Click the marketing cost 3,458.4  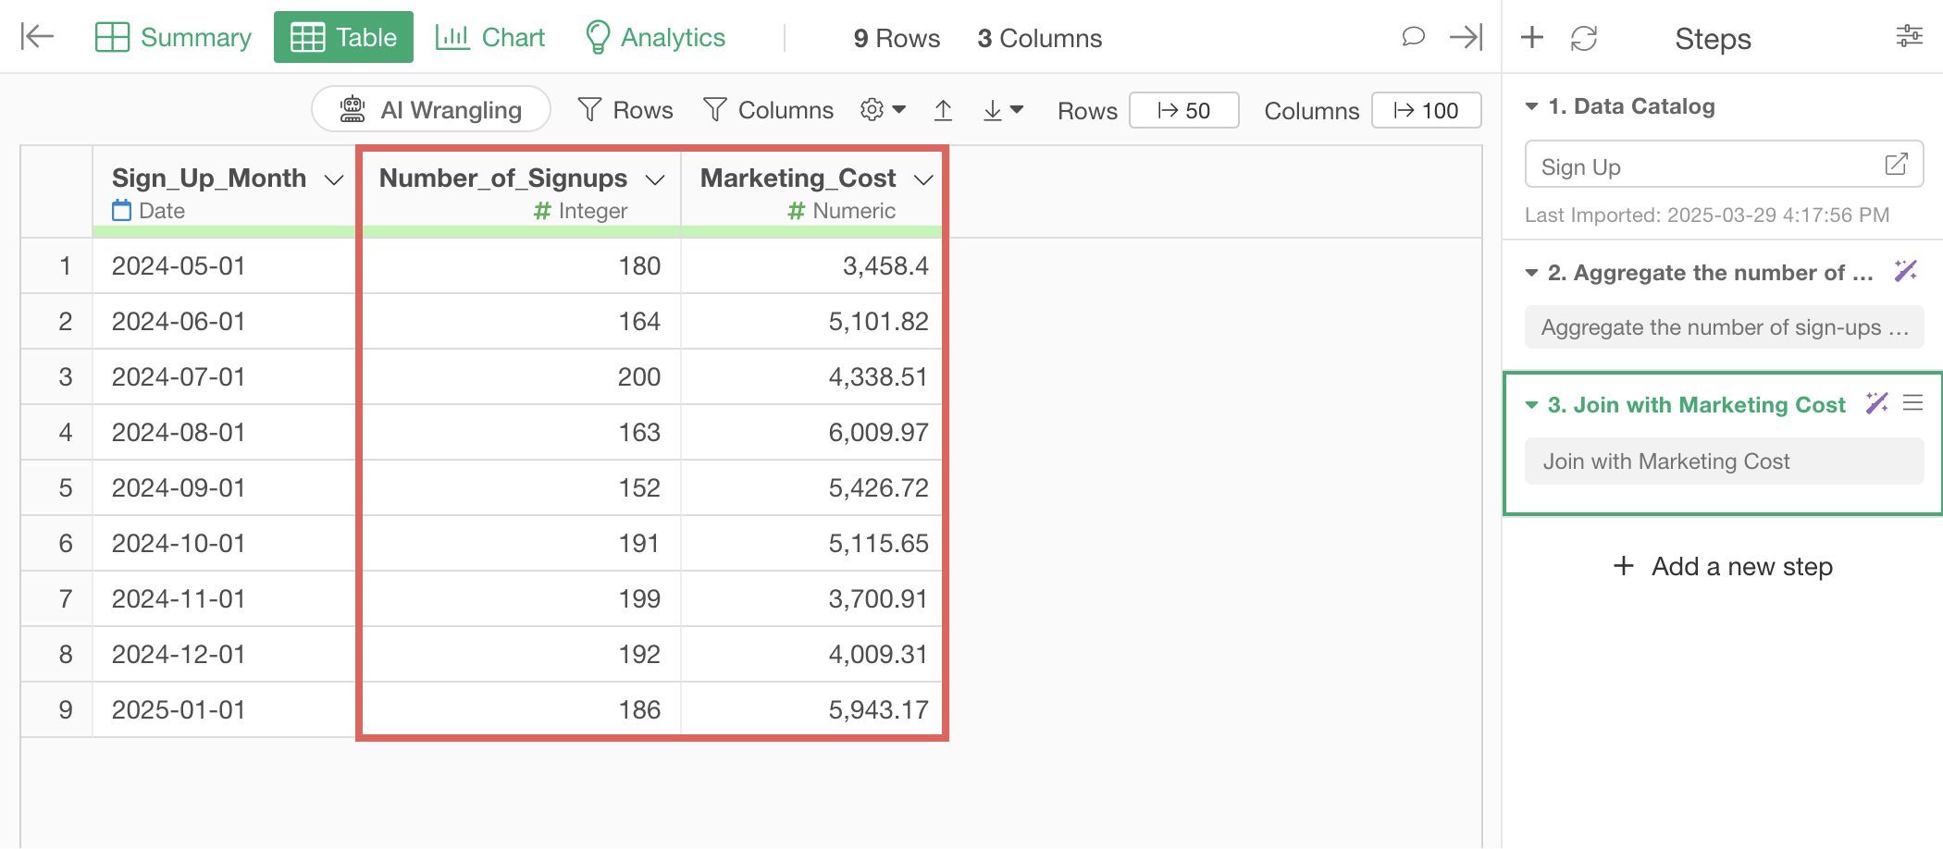click(x=885, y=266)
